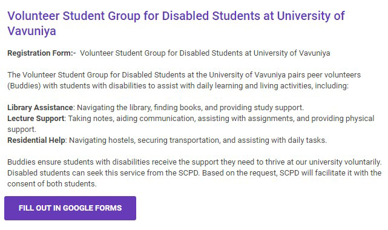Click the text consent of both students.
The height and width of the screenshot is (230, 388).
(x=52, y=184)
